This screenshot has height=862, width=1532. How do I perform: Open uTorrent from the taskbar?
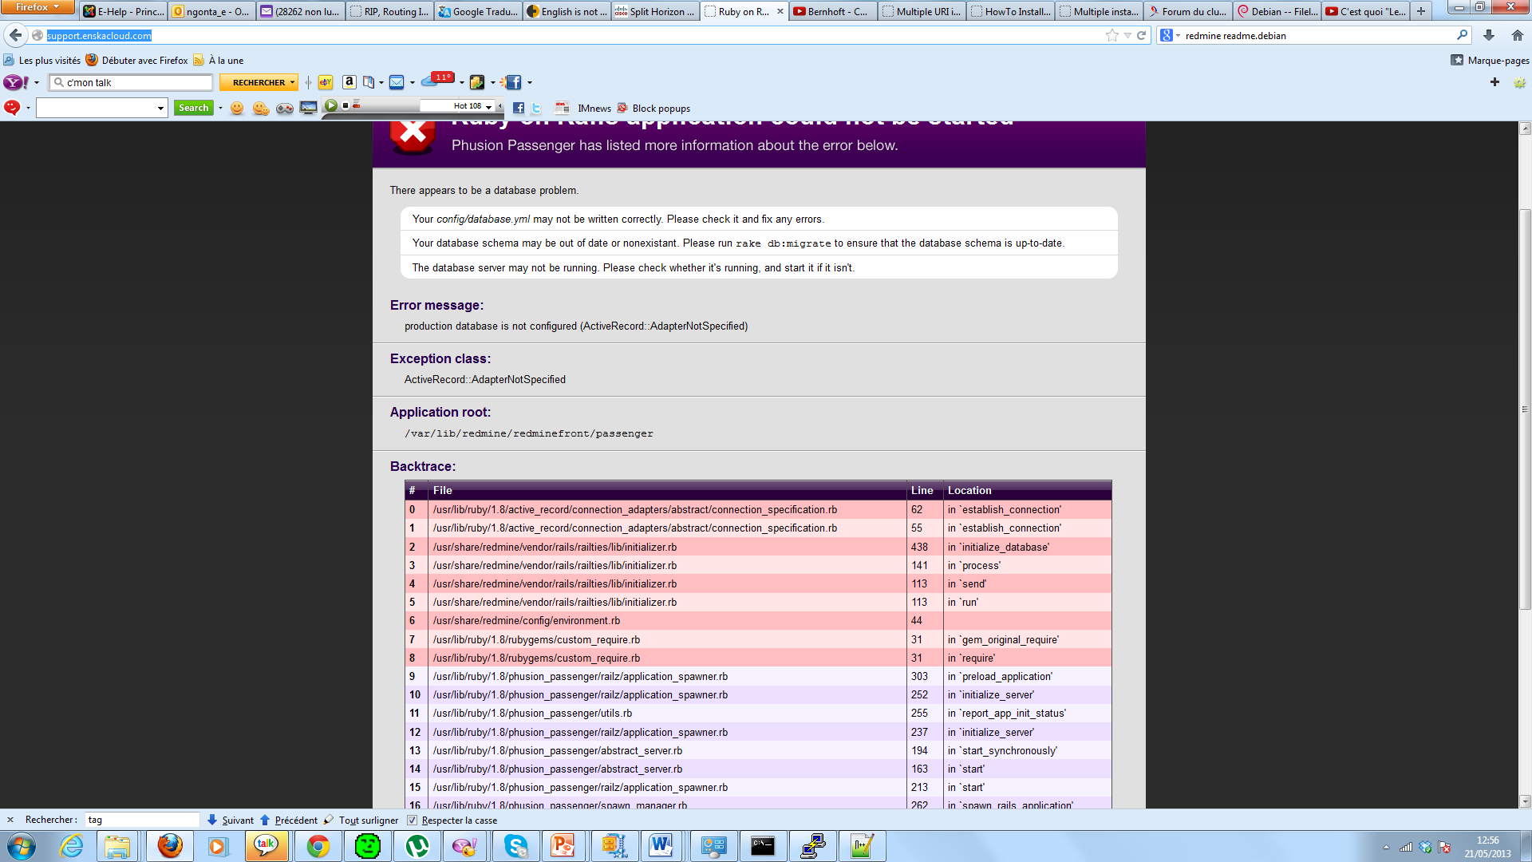[x=417, y=846]
